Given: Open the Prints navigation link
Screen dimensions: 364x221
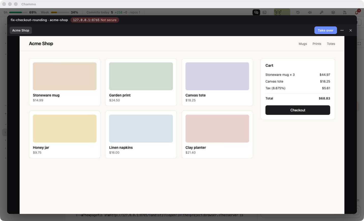Looking at the screenshot, I should [x=317, y=44].
